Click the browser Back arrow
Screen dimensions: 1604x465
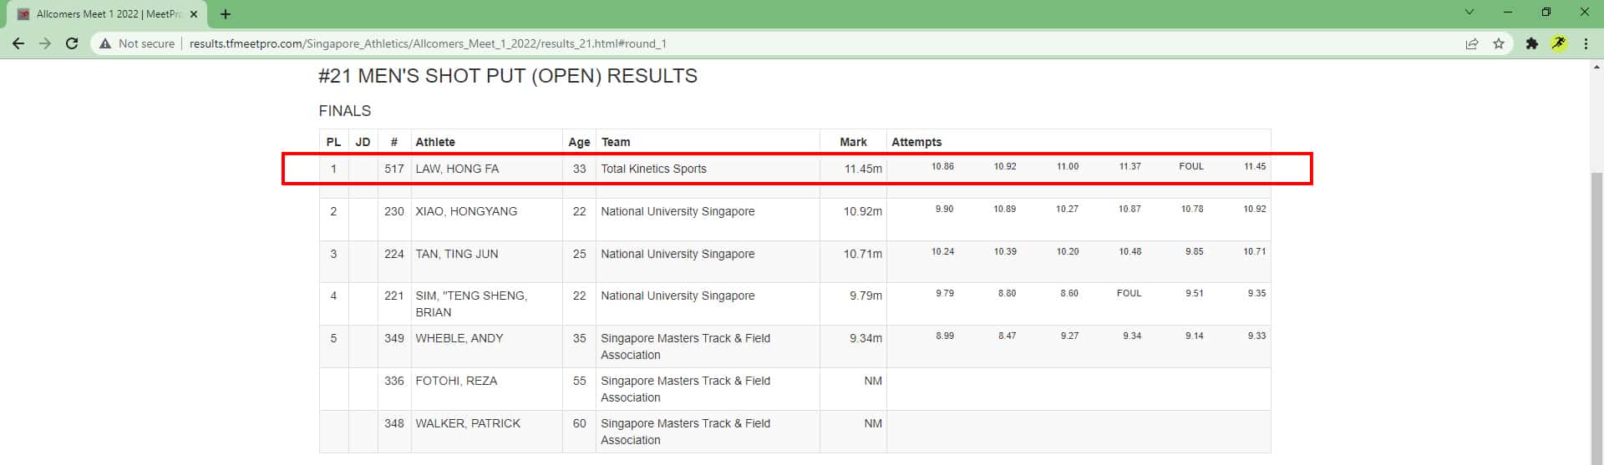click(18, 43)
